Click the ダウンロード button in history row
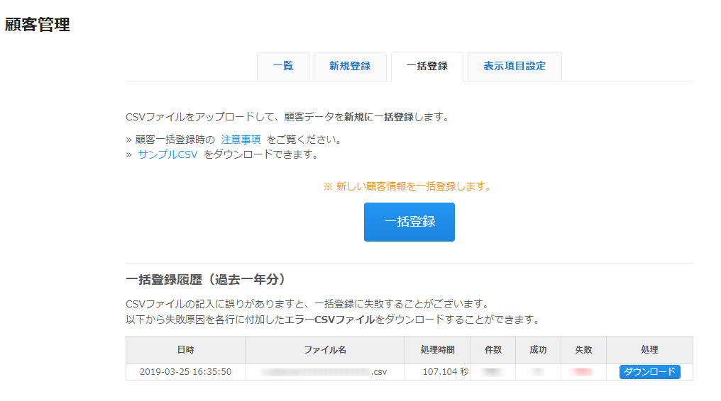The width and height of the screenshot is (721, 401). [650, 372]
